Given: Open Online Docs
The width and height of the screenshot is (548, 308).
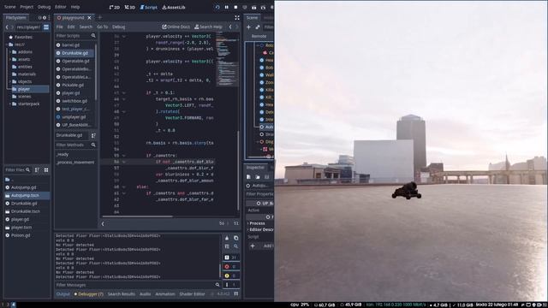Looking at the screenshot, I should coord(176,27).
